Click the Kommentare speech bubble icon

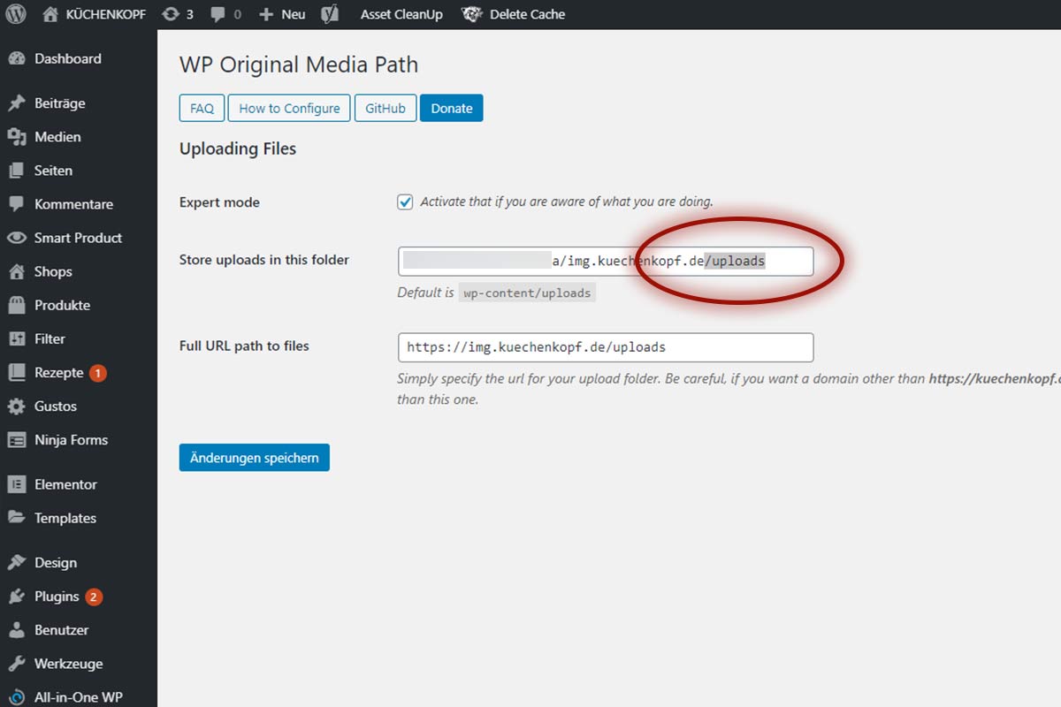coord(16,204)
